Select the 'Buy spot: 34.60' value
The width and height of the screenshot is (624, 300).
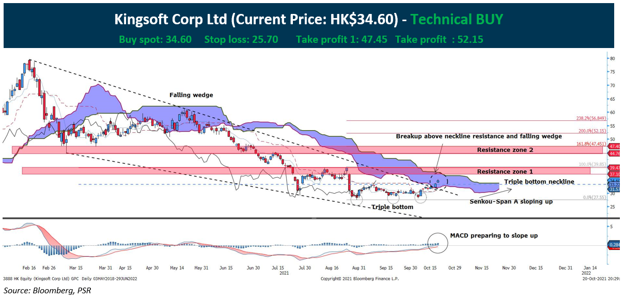[x=155, y=39]
